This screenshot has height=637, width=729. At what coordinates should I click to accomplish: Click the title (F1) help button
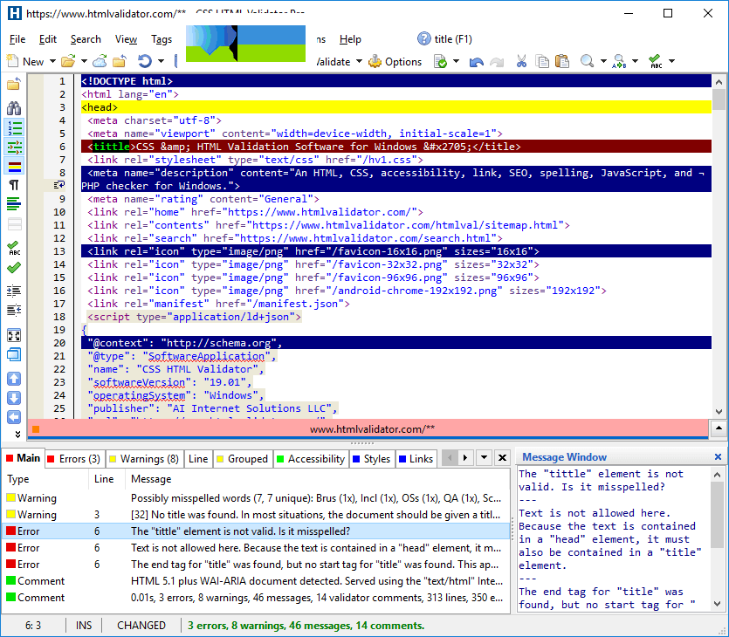[x=444, y=39]
